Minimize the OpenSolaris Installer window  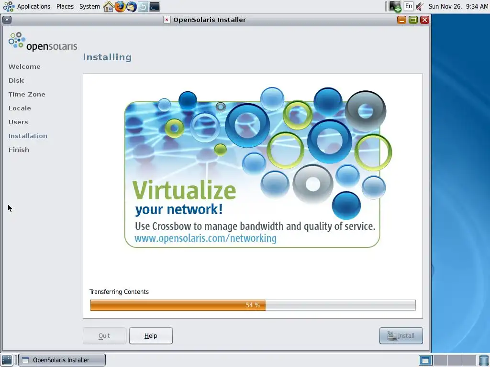coord(401,20)
